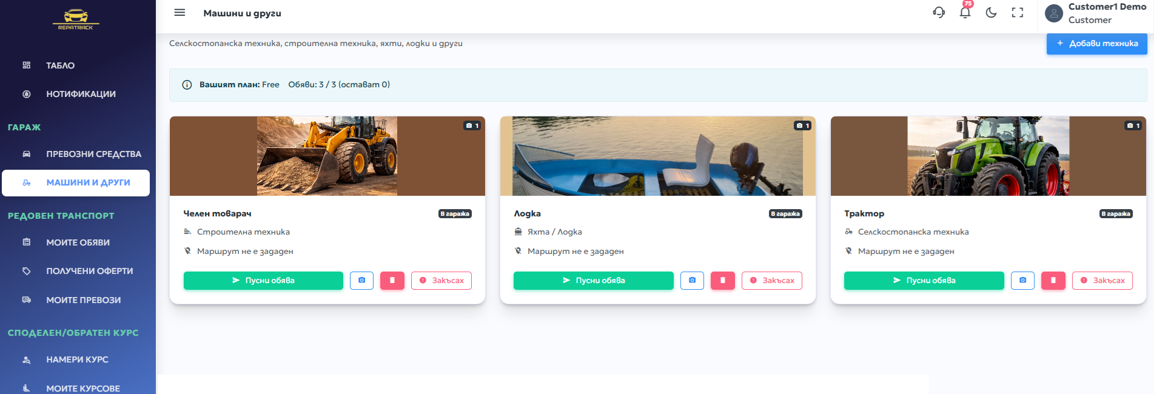1154x394 pixels.
Task: Click the RepaTrack logo
Action: click(76, 19)
